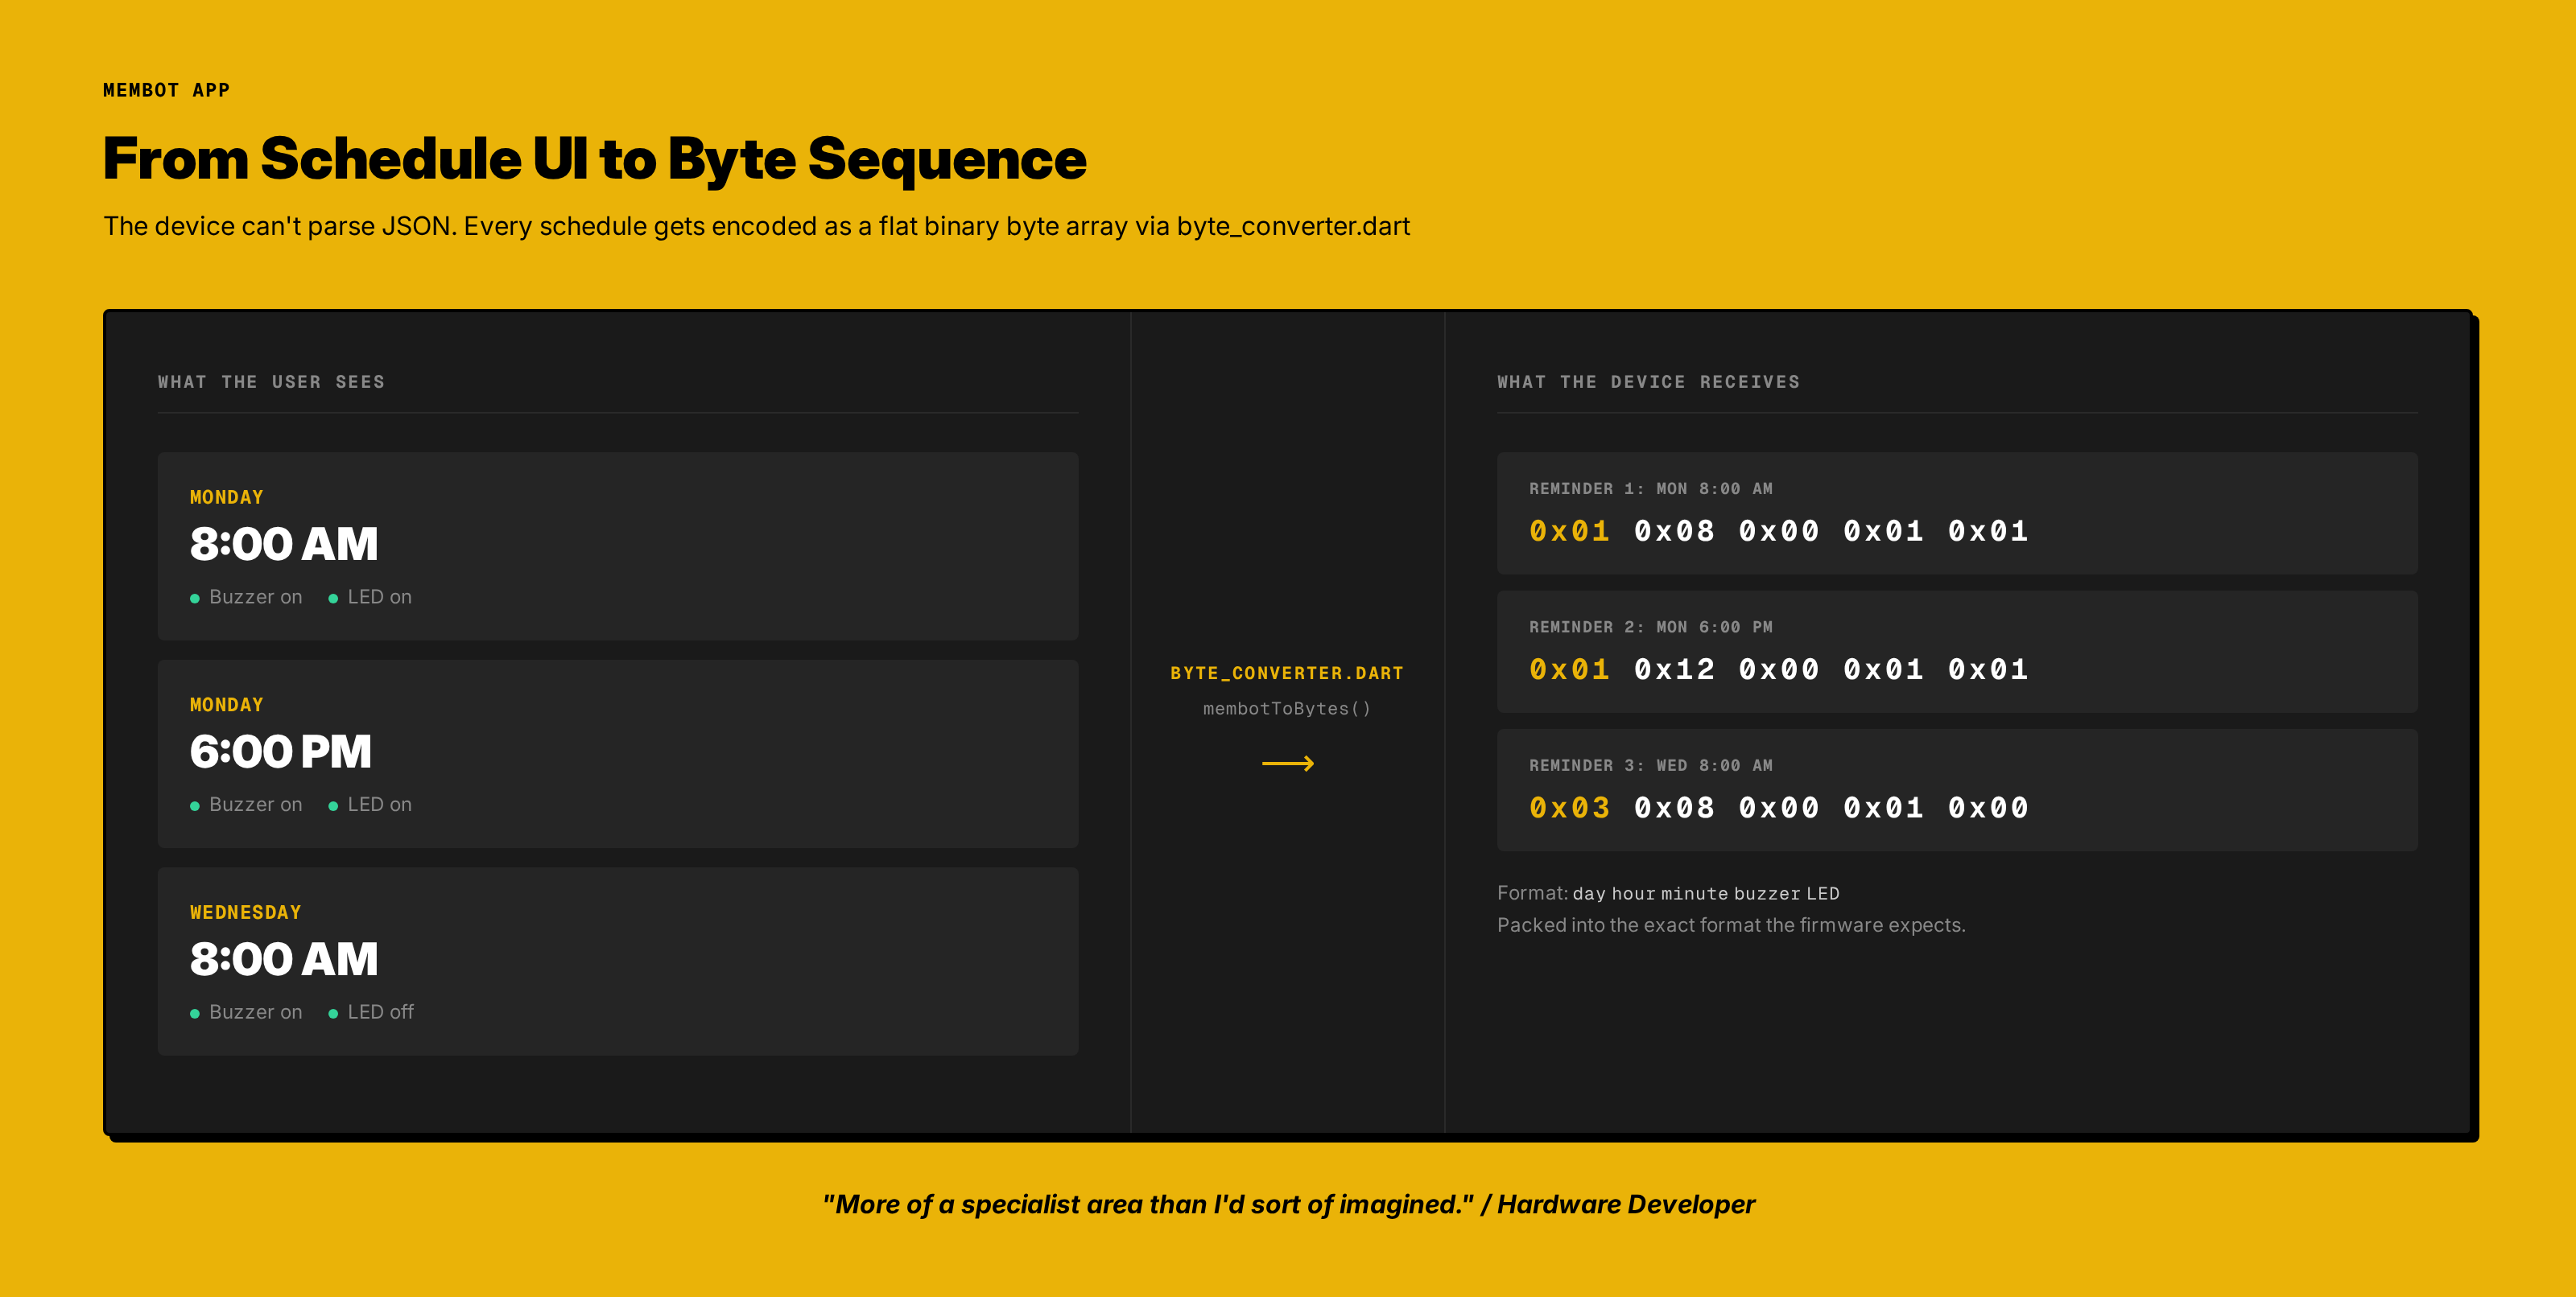Click the BYTE_CONVERTER.DART label
This screenshot has height=1297, width=2576.
click(1287, 673)
